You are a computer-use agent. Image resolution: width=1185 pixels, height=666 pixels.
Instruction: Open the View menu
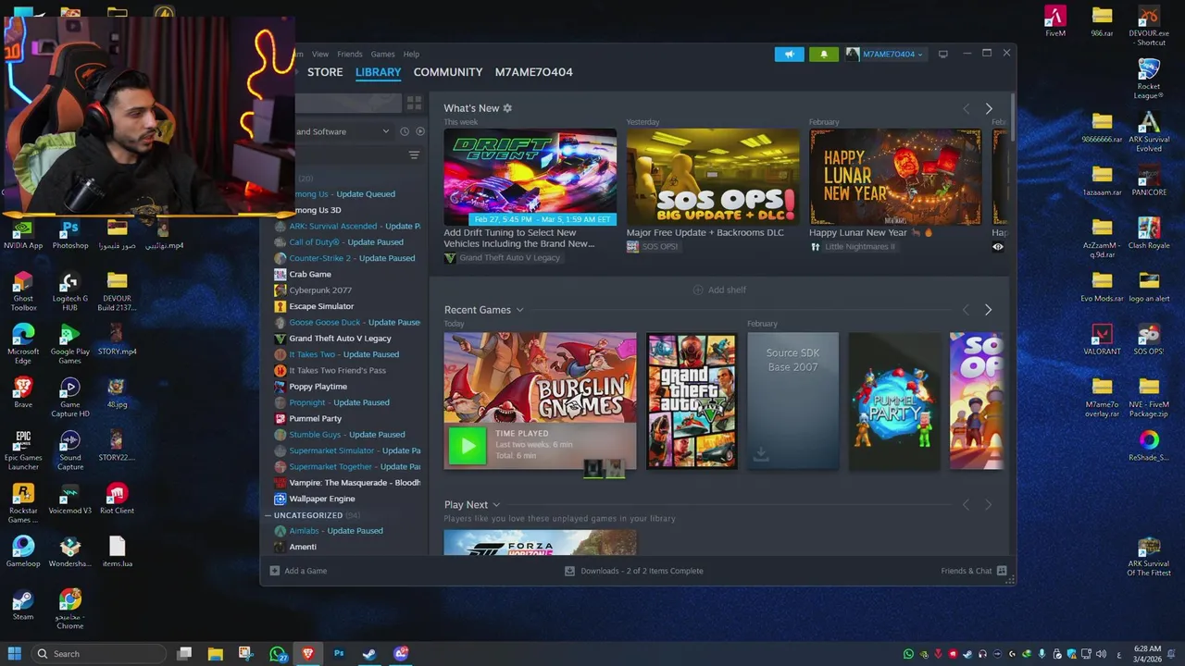coord(320,54)
